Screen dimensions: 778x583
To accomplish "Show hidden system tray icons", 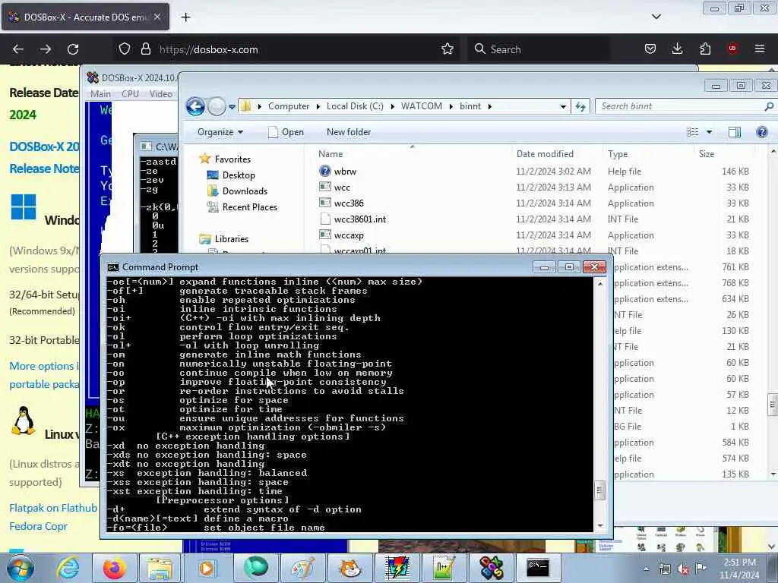I will (646, 569).
